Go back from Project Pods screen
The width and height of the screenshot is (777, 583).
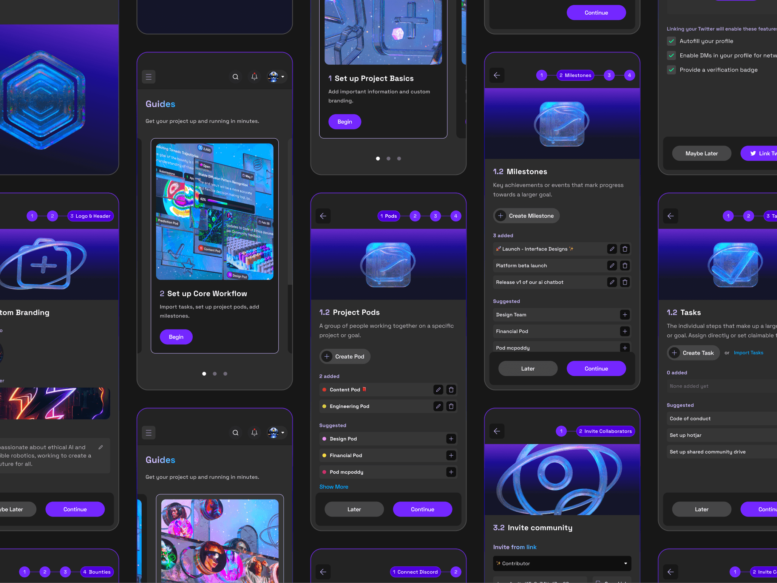coord(323,216)
